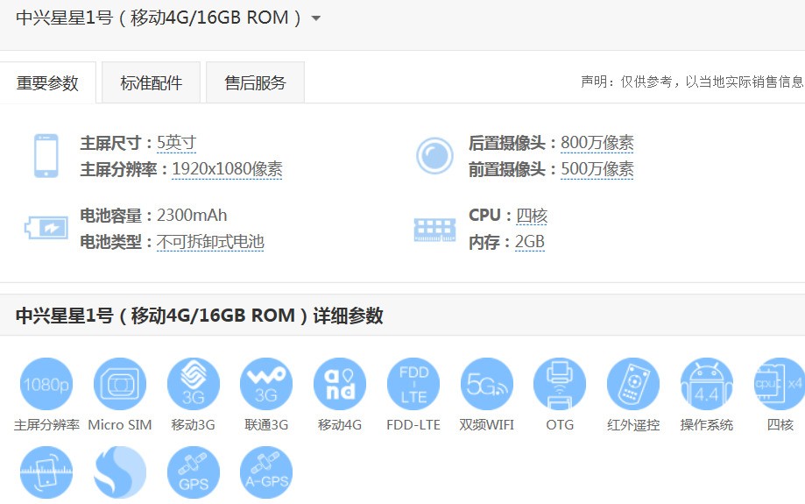Image resolution: width=805 pixels, height=504 pixels.
Task: Open the 800万像素 rear camera link
Action: point(597,143)
